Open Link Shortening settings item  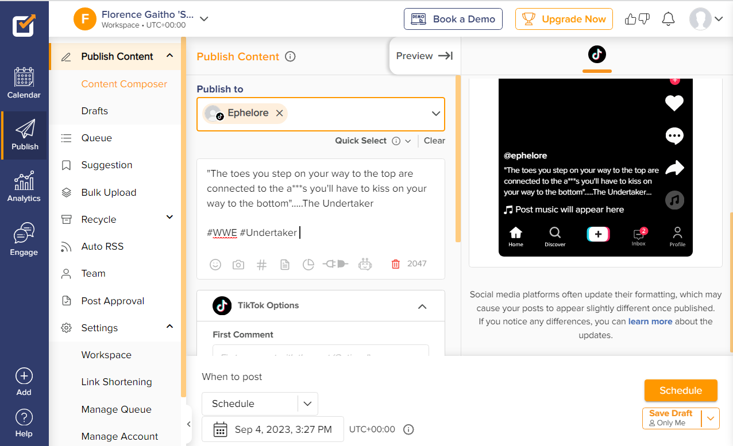pyautogui.click(x=117, y=382)
